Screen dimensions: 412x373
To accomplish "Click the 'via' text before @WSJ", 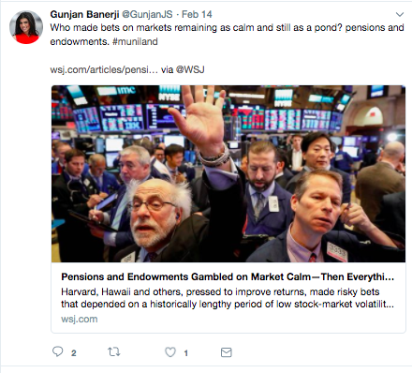I will click(167, 69).
